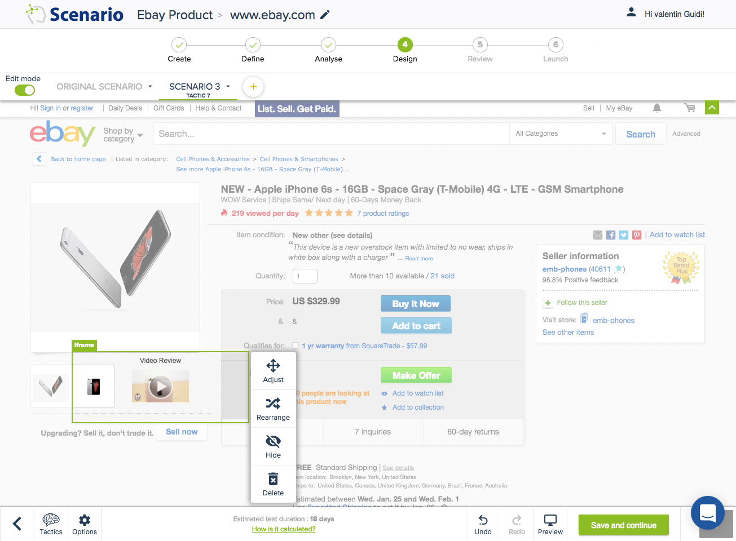Viewport: 736px width, 541px height.
Task: Play the Video Review thumbnail
Action: [x=160, y=387]
